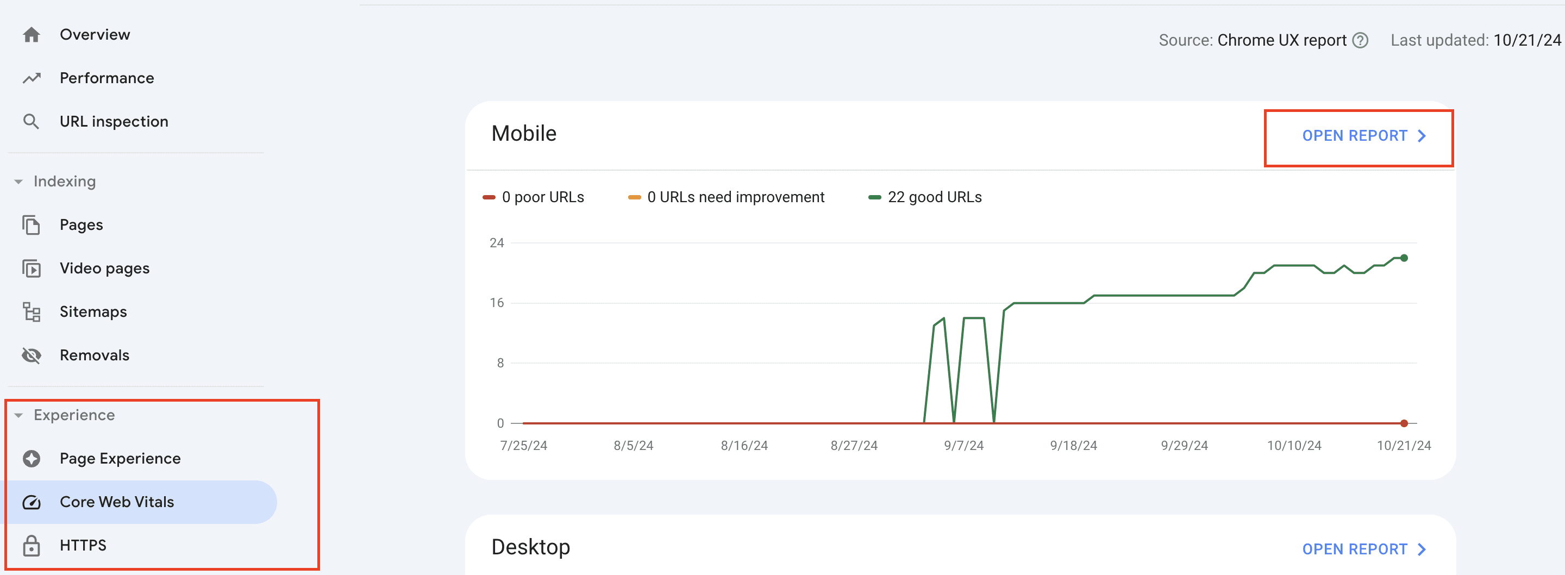1565x575 pixels.
Task: Open the Mobile report
Action: (1354, 135)
